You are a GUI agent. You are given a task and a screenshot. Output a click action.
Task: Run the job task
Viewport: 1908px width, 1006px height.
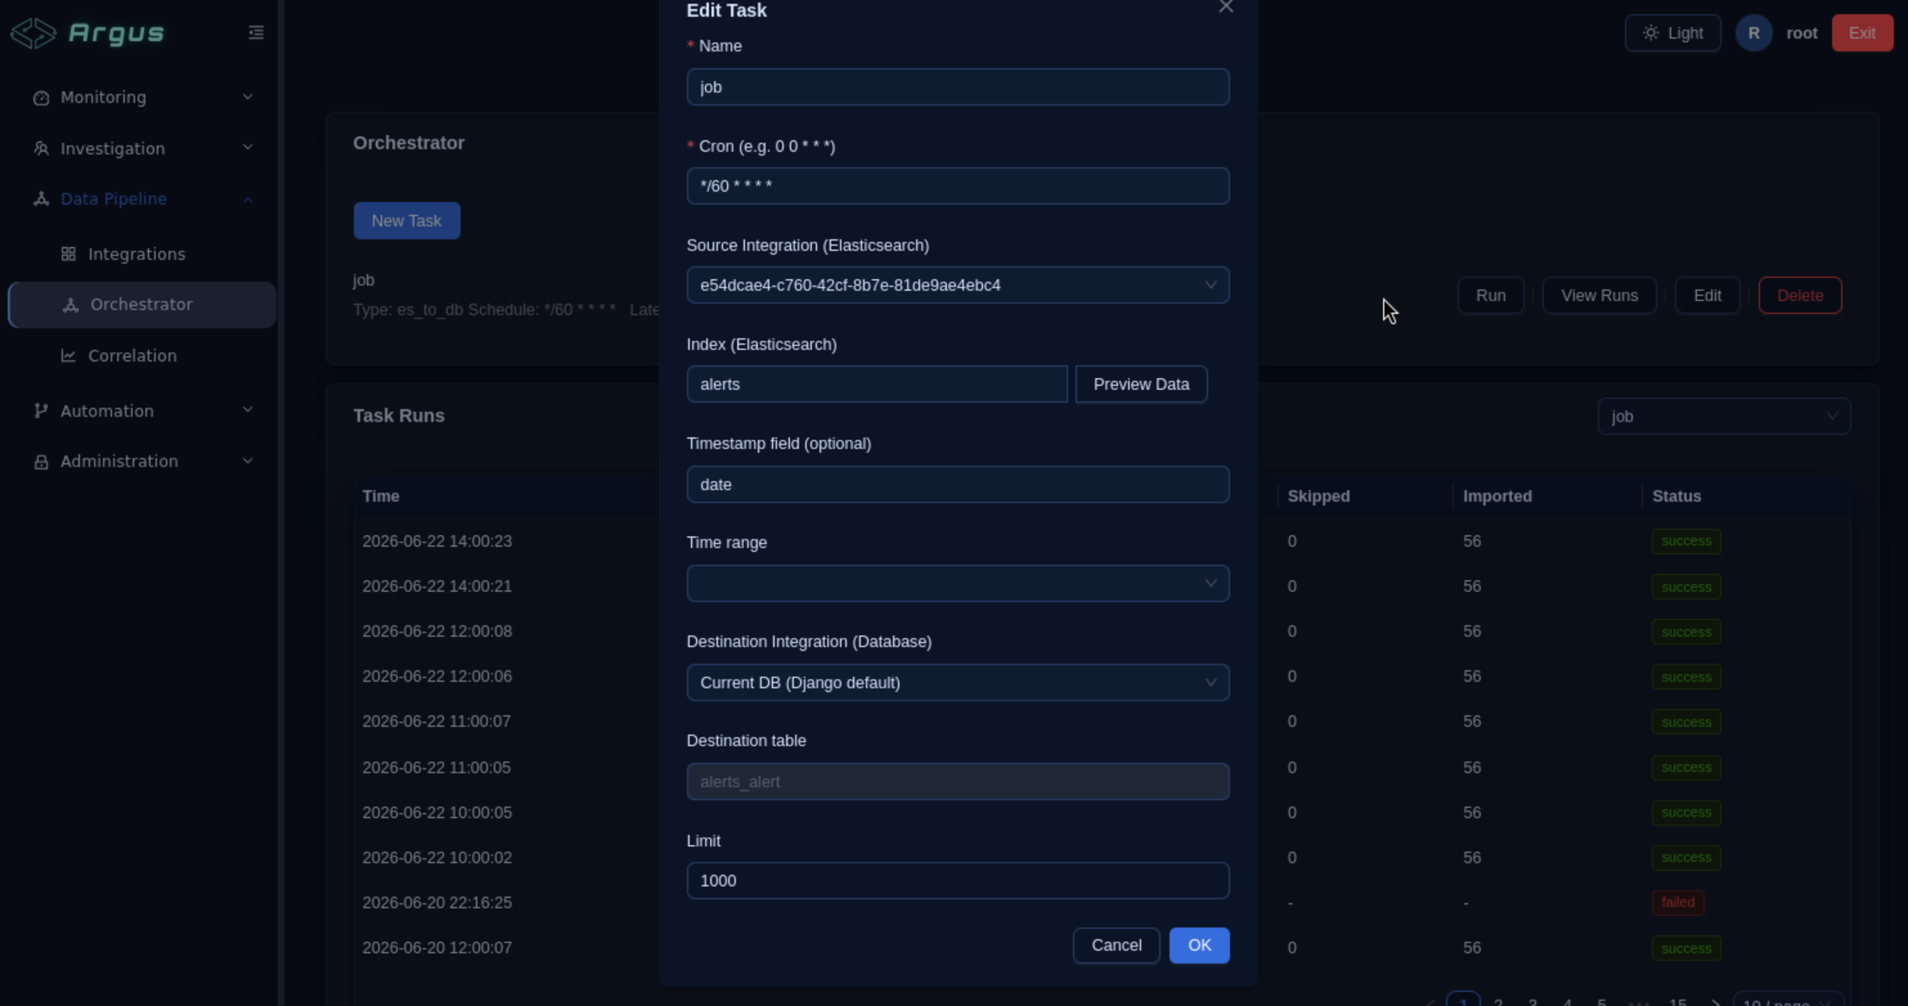click(x=1491, y=296)
